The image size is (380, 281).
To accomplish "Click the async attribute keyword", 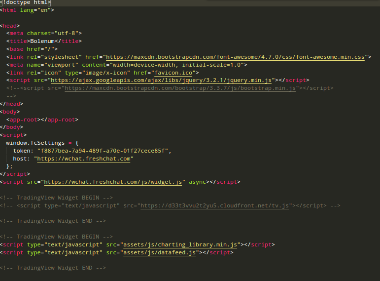I will [x=197, y=182].
